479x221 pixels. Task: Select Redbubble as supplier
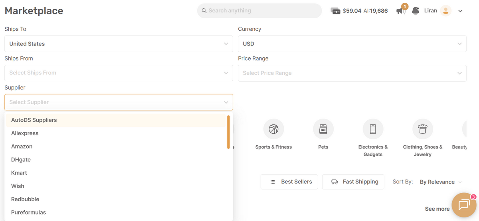116,199
